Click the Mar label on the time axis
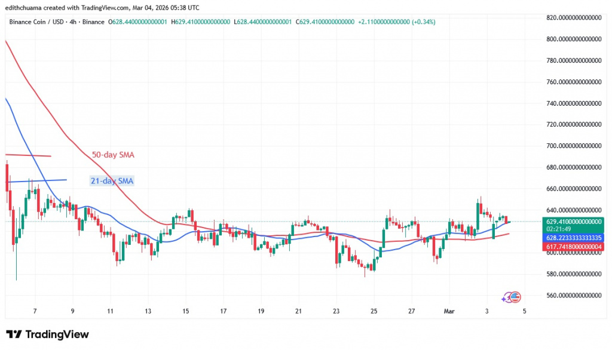The image size is (612, 350). click(449, 311)
